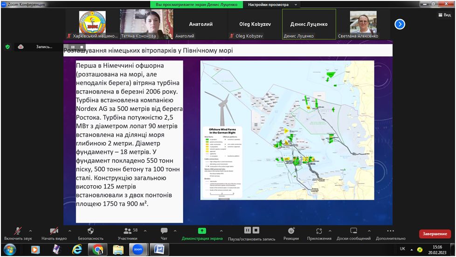Open Реакции emoji menu
Viewport: 456px width, 257px height.
291,234
